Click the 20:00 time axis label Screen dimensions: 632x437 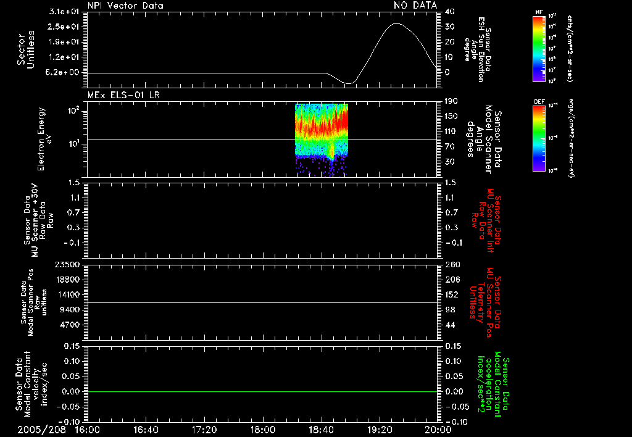(438, 430)
